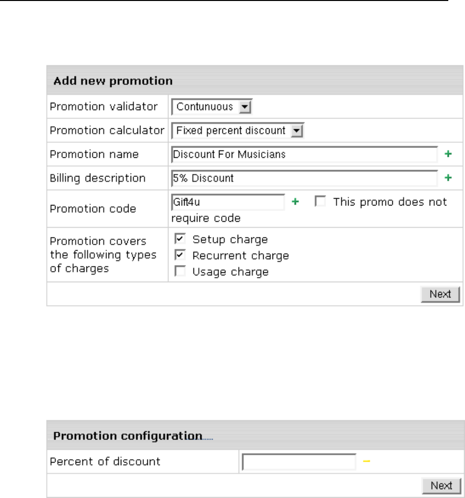
Task: Click Next in Promotion configuration form
Action: pyautogui.click(x=441, y=486)
